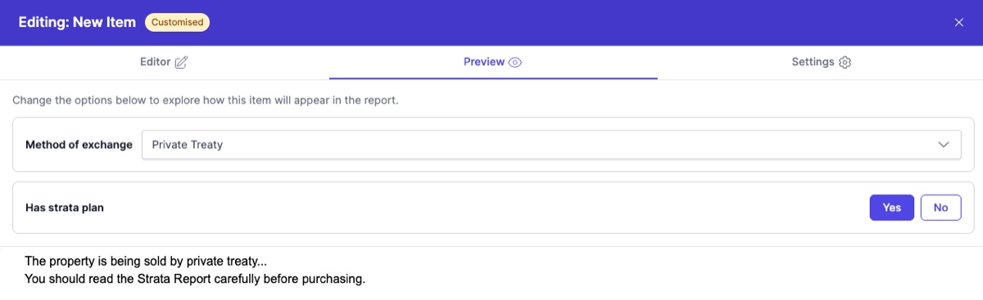983x300 pixels.
Task: Go to the Settings tab
Action: (821, 62)
